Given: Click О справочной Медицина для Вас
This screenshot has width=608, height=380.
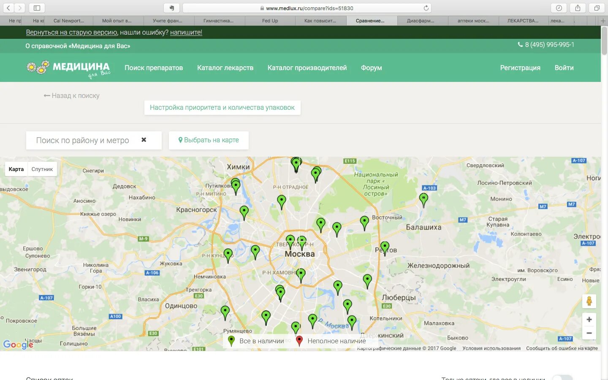Looking at the screenshot, I should click(x=78, y=46).
